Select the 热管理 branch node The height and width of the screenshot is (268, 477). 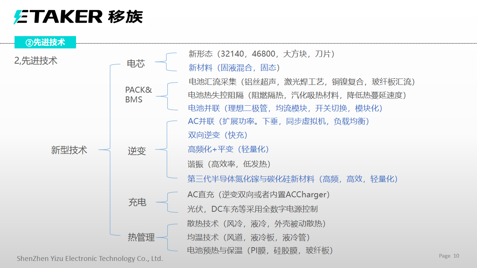pyautogui.click(x=141, y=237)
